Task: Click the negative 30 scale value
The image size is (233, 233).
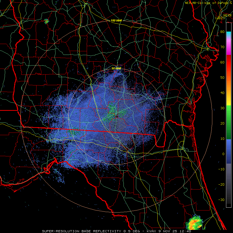Action: (221, 200)
